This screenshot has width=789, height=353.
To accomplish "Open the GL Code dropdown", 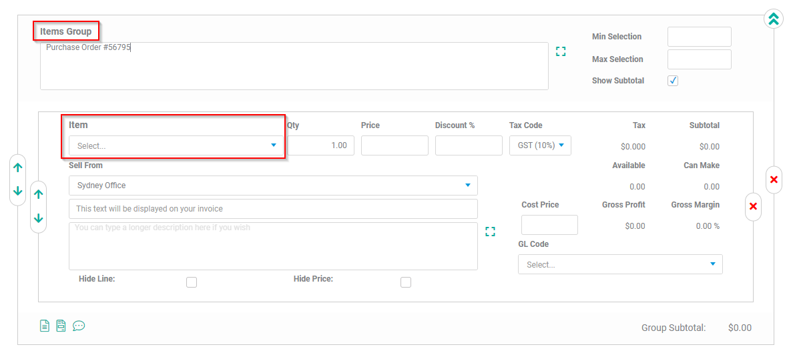I will [620, 264].
